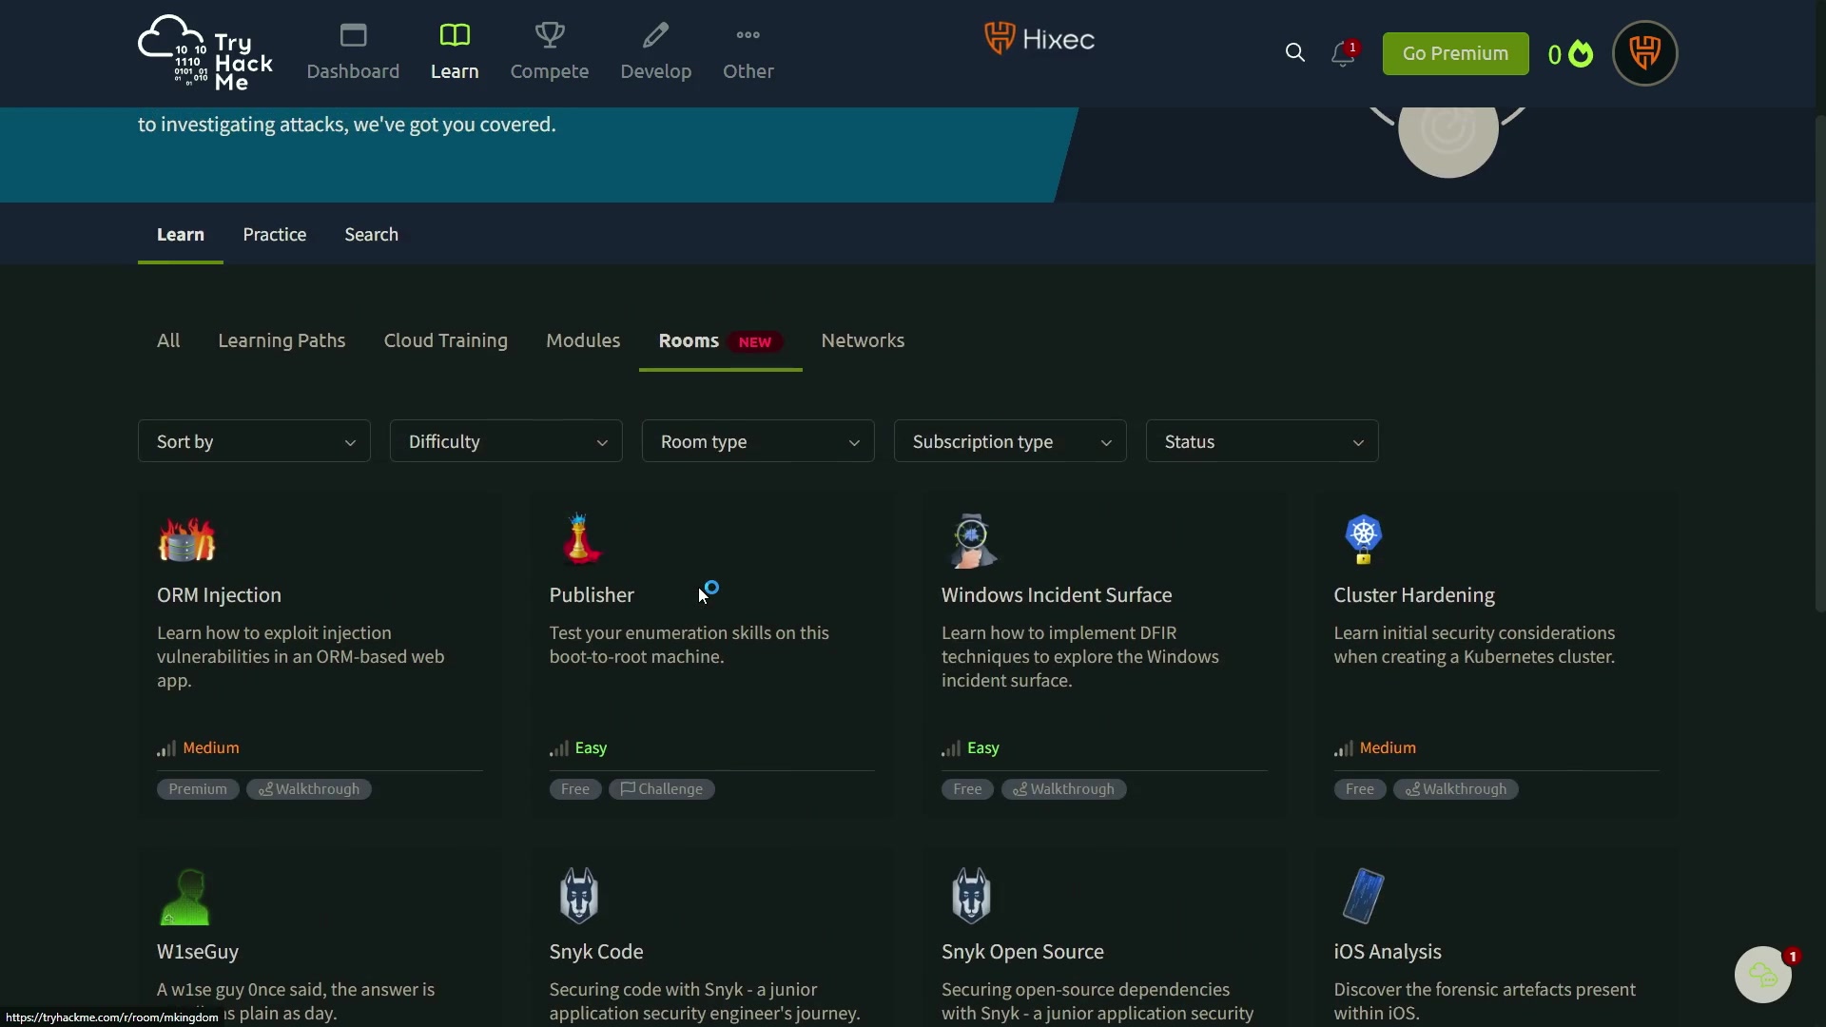Open the Windows Incident Surface room title
Image resolution: width=1826 pixels, height=1027 pixels.
tap(1056, 595)
